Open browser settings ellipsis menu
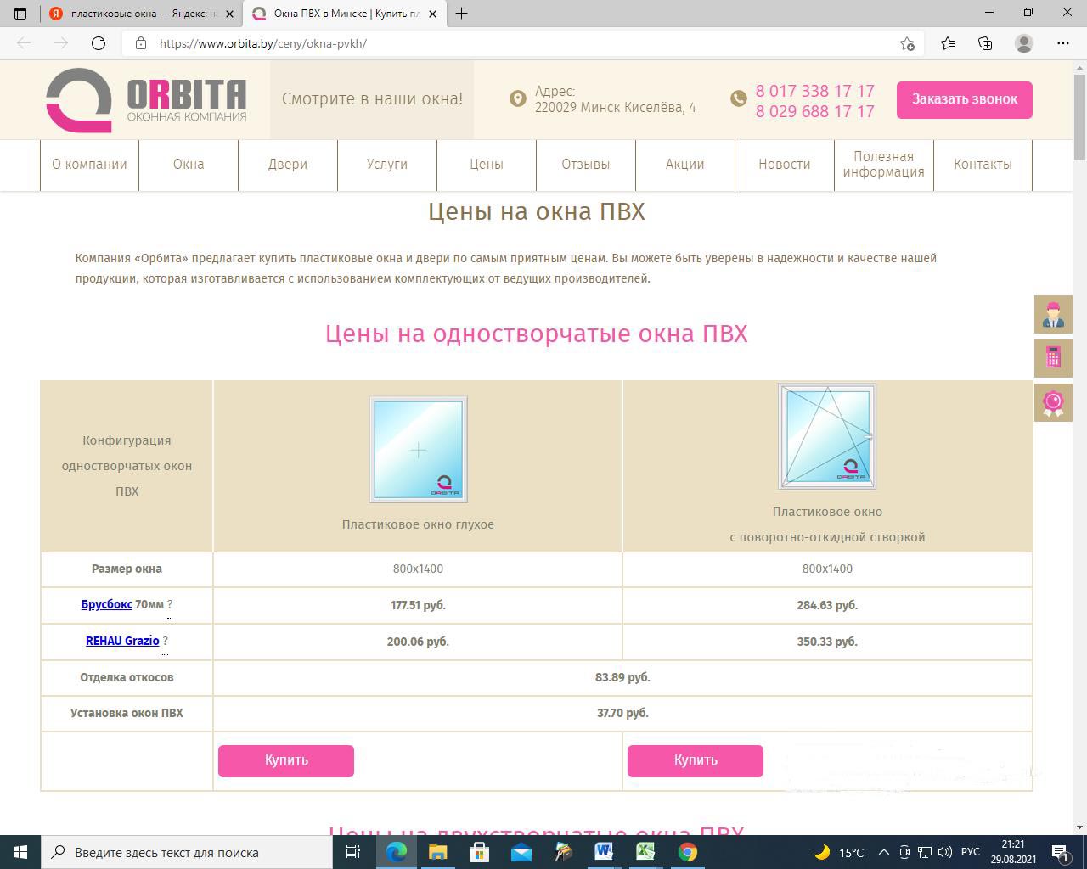Screen dimensions: 1087x869 click(1063, 43)
